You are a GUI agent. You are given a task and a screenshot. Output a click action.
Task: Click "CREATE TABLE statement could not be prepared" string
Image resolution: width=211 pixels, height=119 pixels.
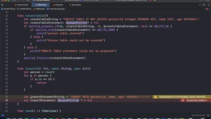point(77,51)
